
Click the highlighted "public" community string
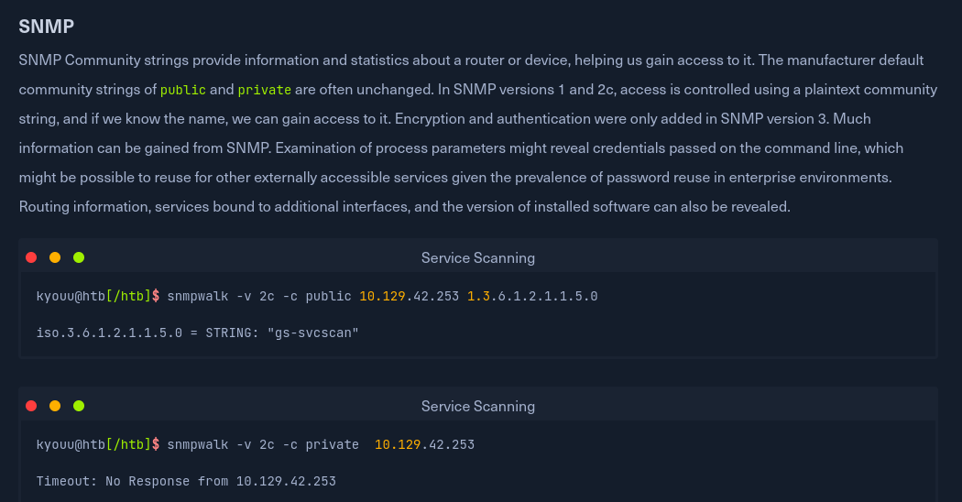[x=183, y=90]
